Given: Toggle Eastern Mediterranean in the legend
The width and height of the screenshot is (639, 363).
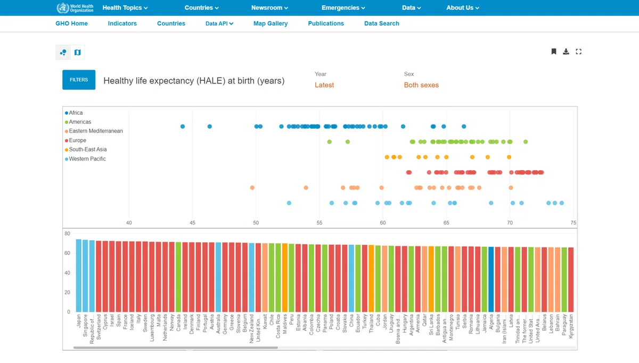Looking at the screenshot, I should coord(94,131).
